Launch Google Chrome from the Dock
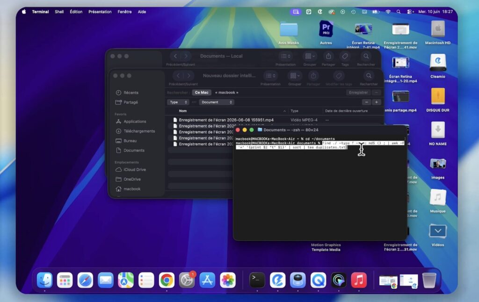Image resolution: width=479 pixels, height=302 pixels. tap(167, 280)
